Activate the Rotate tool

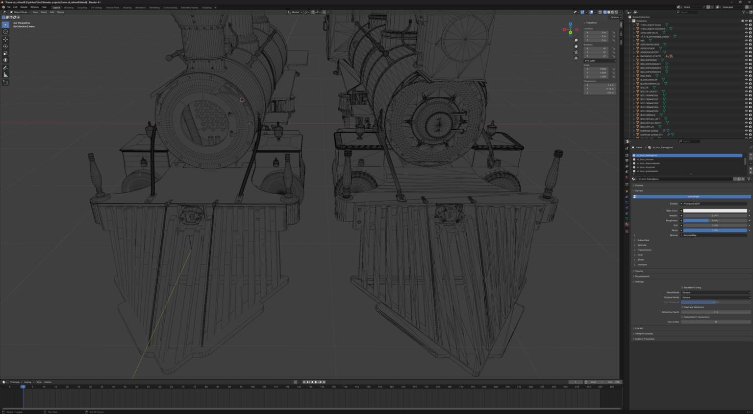(5, 46)
